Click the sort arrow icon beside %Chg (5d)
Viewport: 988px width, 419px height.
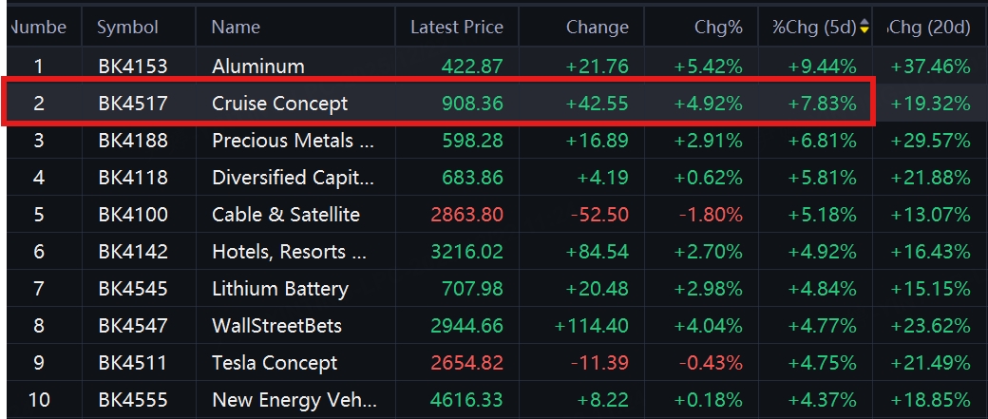(x=864, y=28)
